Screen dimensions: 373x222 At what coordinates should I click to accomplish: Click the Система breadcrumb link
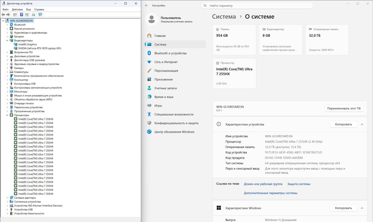pos(224,17)
